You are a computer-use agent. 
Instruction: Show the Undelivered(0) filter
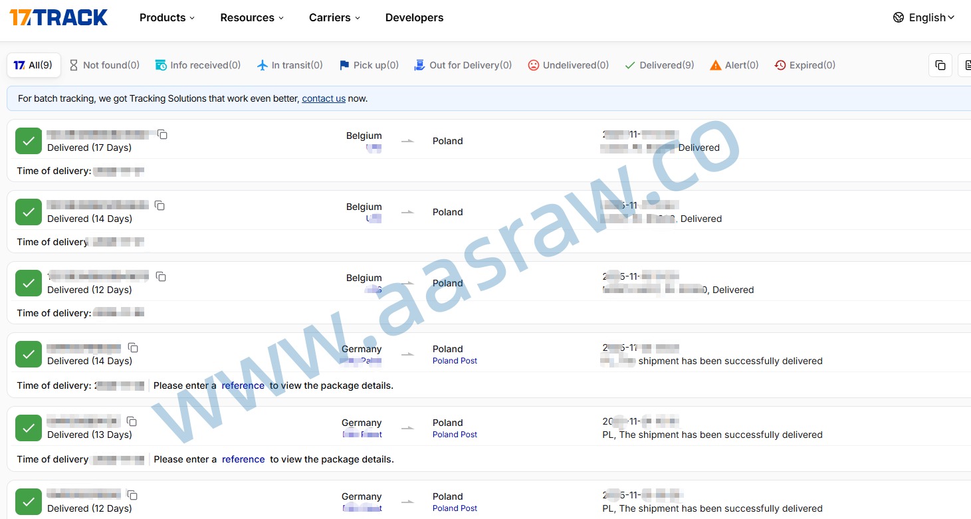click(568, 65)
